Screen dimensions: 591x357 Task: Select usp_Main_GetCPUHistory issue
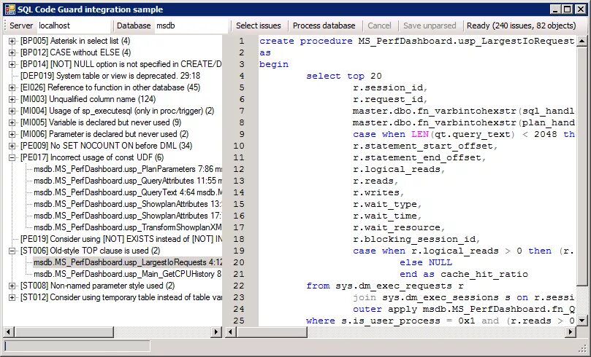click(x=128, y=274)
